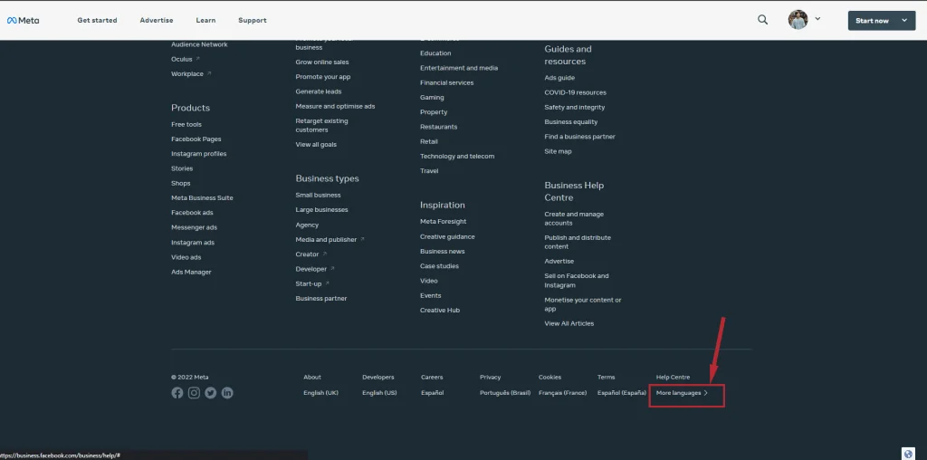Open the Advertise menu
Viewport: 927px width, 460px height.
pos(157,20)
